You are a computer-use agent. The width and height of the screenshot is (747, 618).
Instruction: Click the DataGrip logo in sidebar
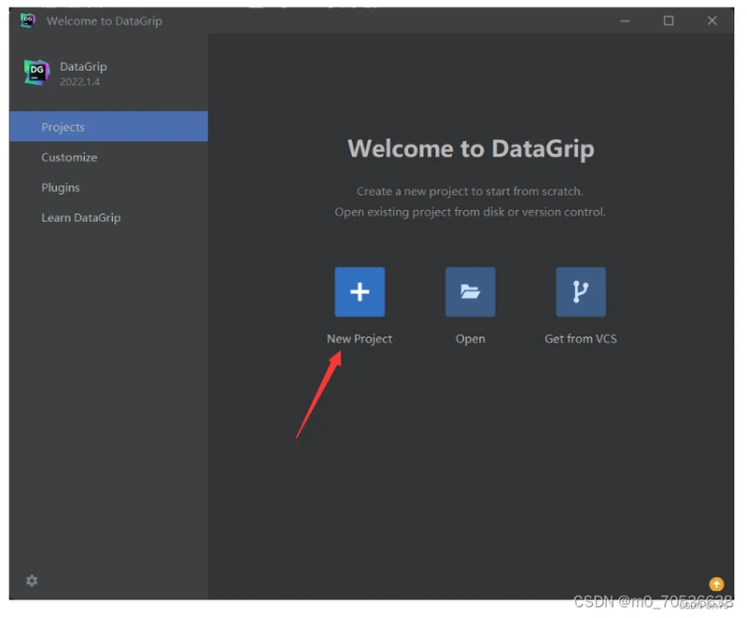tap(36, 73)
